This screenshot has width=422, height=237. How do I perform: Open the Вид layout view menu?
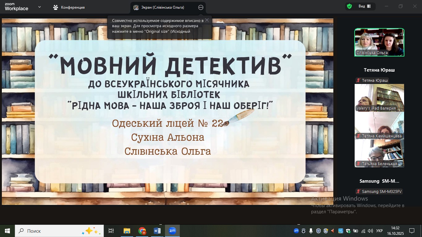(365, 6)
